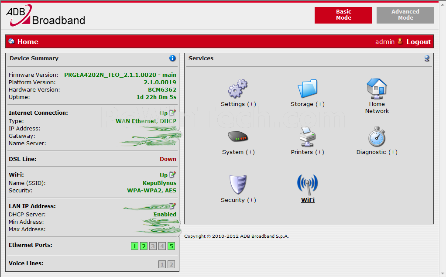Open the System modem icon
This screenshot has height=277, width=446.
[x=238, y=137]
